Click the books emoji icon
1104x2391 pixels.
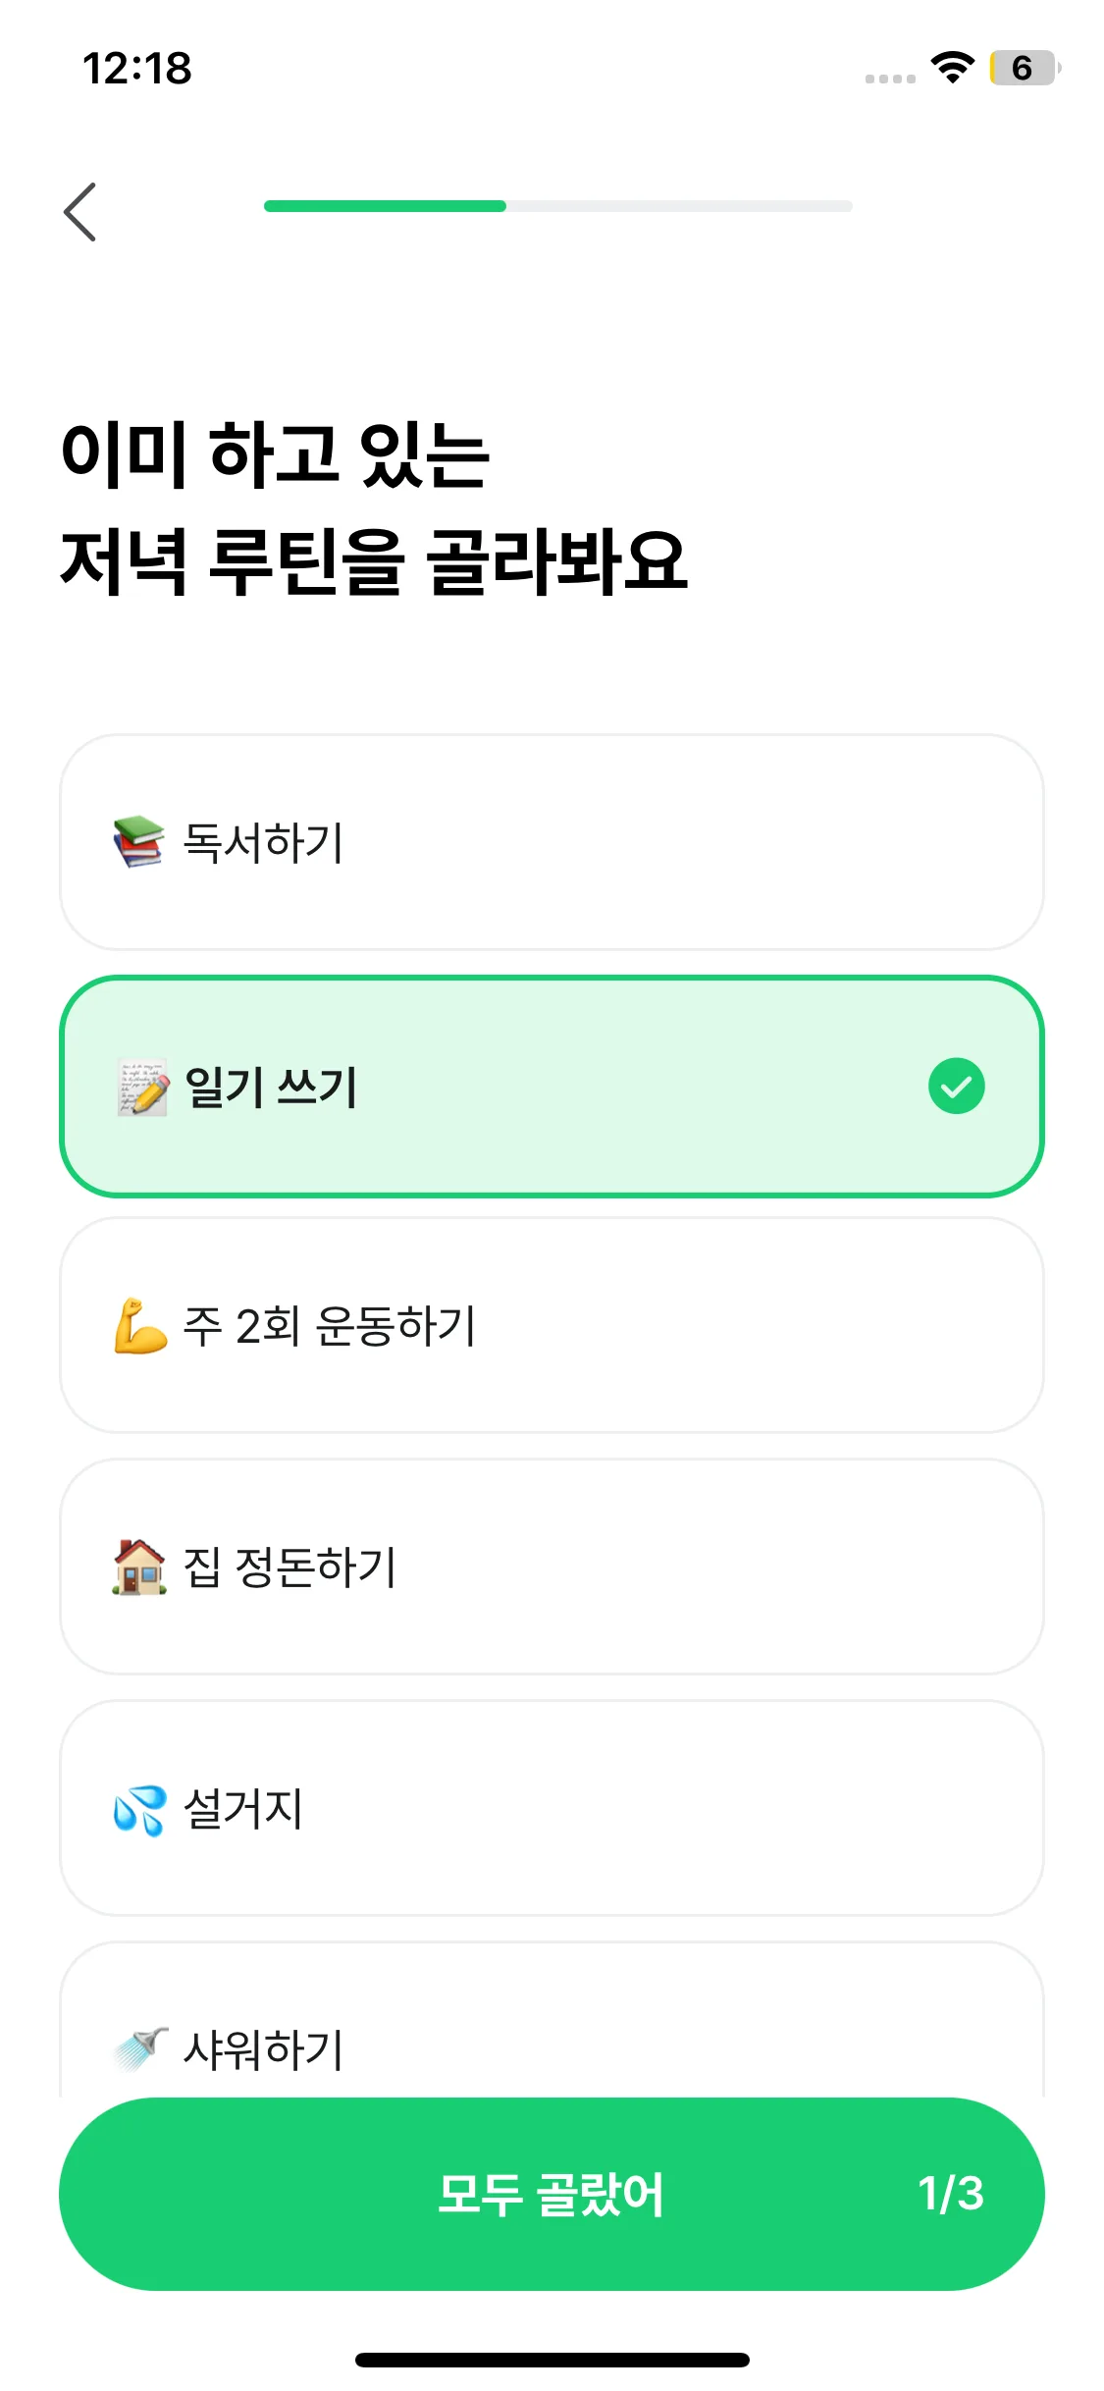138,842
